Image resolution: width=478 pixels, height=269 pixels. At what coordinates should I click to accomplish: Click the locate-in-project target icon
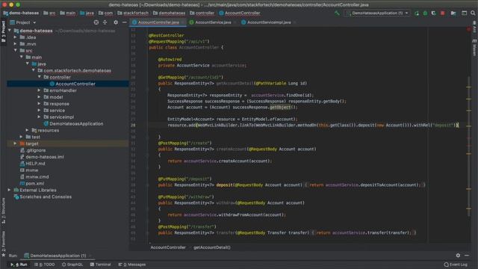[x=96, y=22]
